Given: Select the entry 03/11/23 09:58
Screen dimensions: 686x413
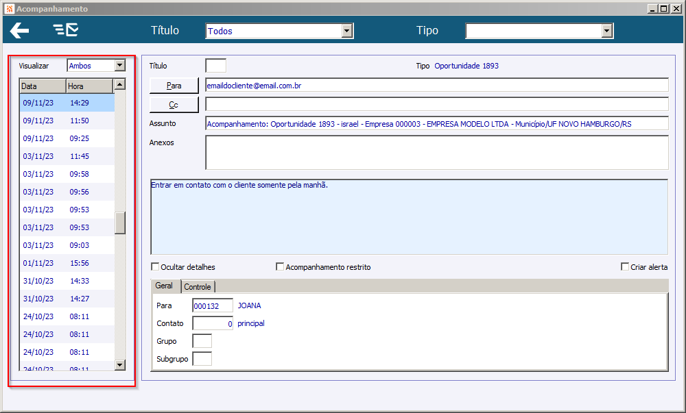Looking at the screenshot, I should (67, 174).
